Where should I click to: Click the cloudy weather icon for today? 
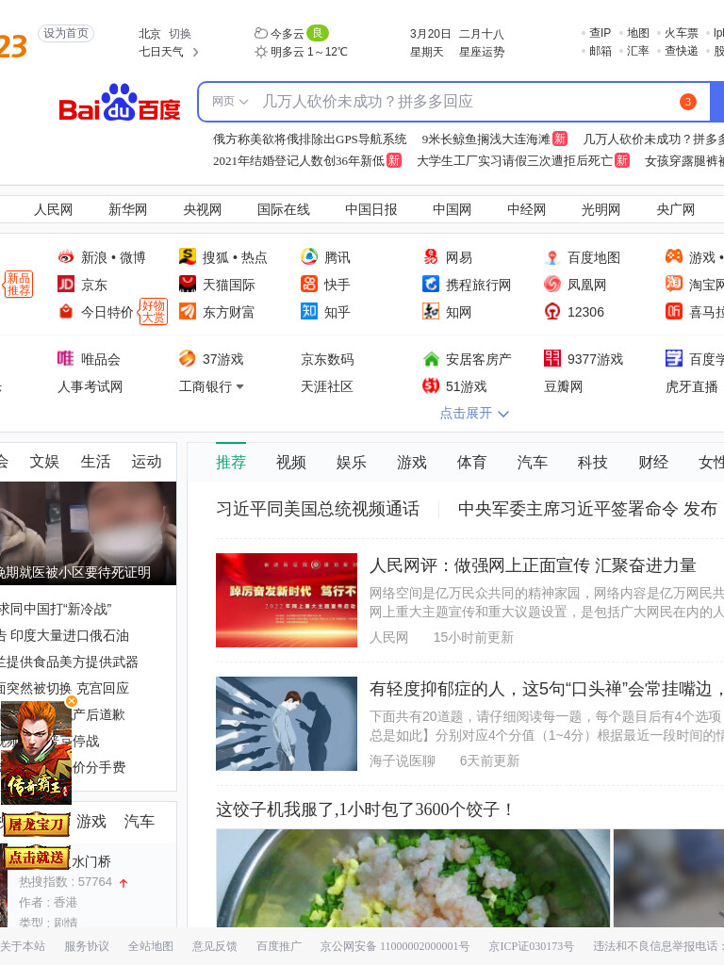[261, 33]
